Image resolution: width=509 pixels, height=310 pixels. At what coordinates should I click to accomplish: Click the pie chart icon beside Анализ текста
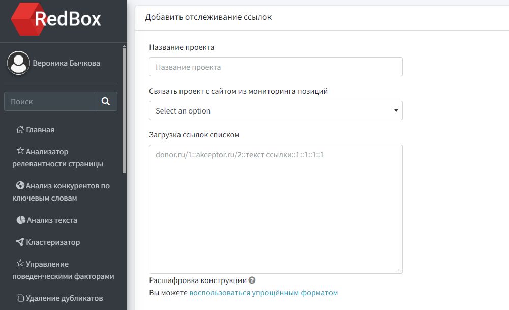(21, 220)
